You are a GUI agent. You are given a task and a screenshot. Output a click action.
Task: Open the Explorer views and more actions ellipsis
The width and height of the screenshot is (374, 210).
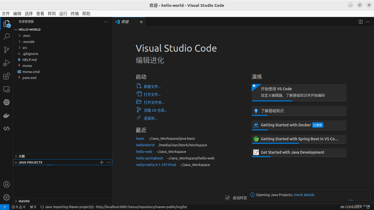(x=106, y=22)
